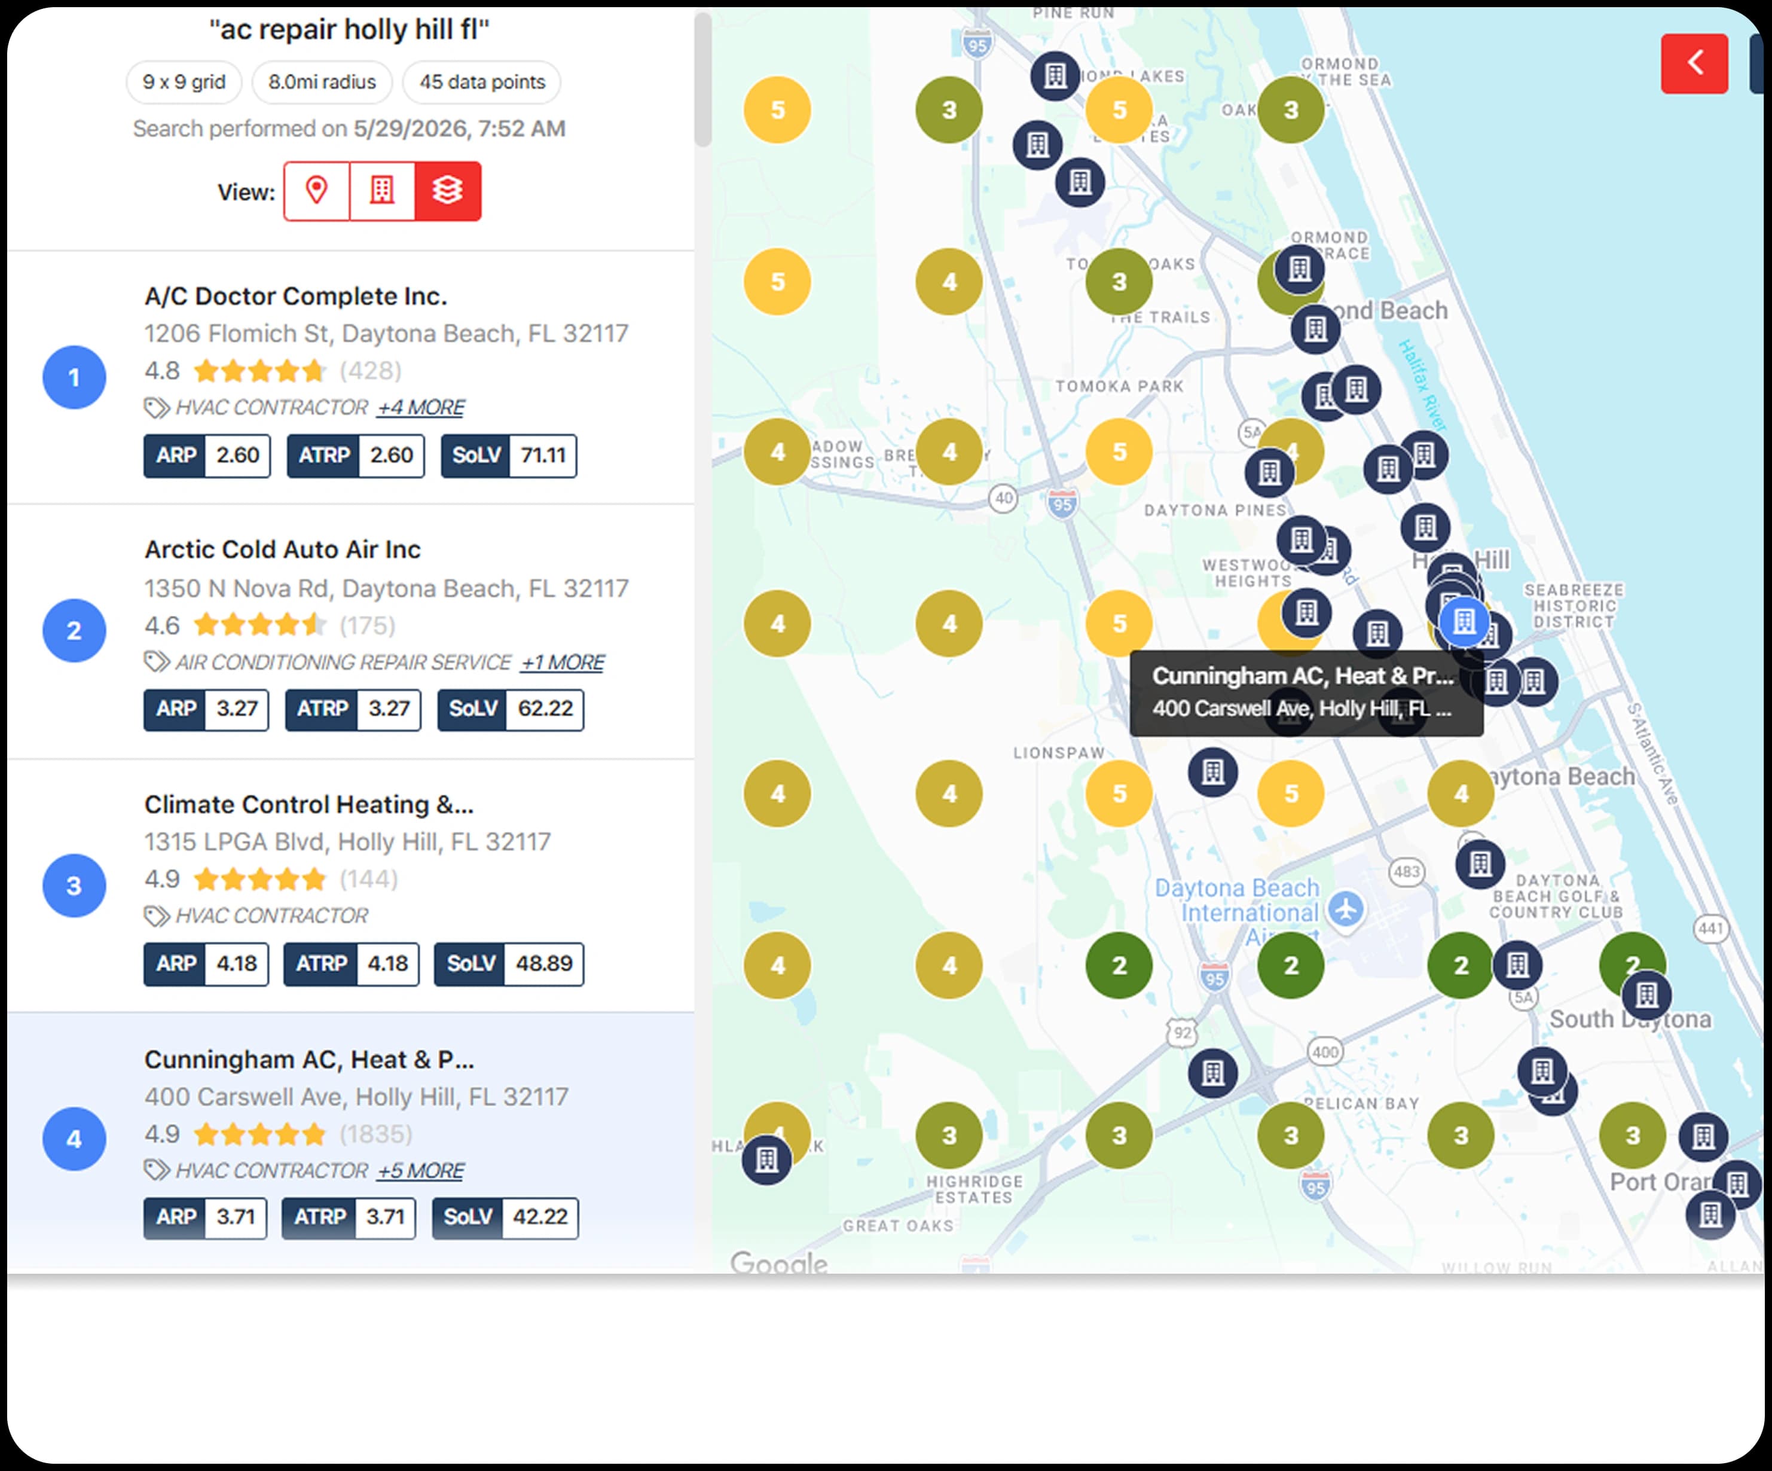Open the +5 MORE categories link
This screenshot has width=1772, height=1471.
point(420,1171)
